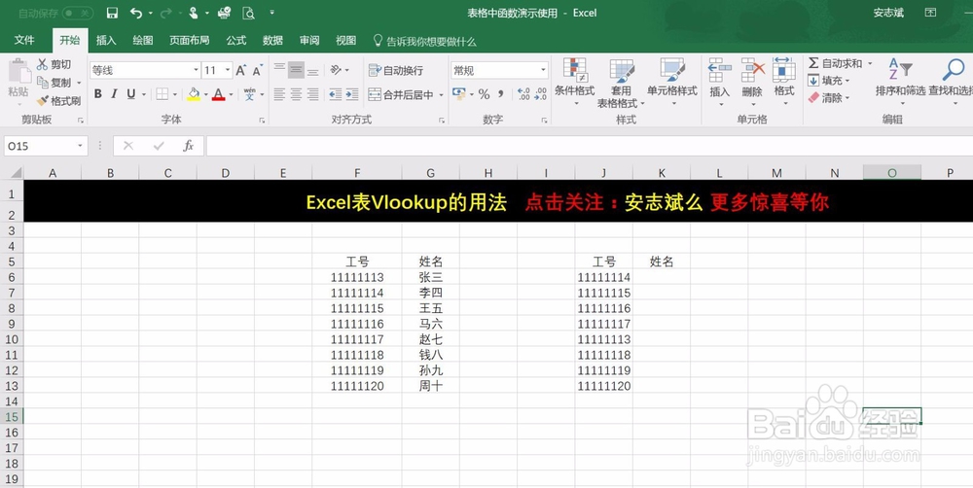Open the File tab

click(x=24, y=40)
